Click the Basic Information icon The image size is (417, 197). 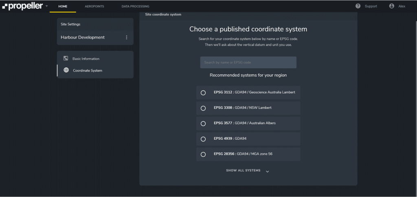coord(66,58)
